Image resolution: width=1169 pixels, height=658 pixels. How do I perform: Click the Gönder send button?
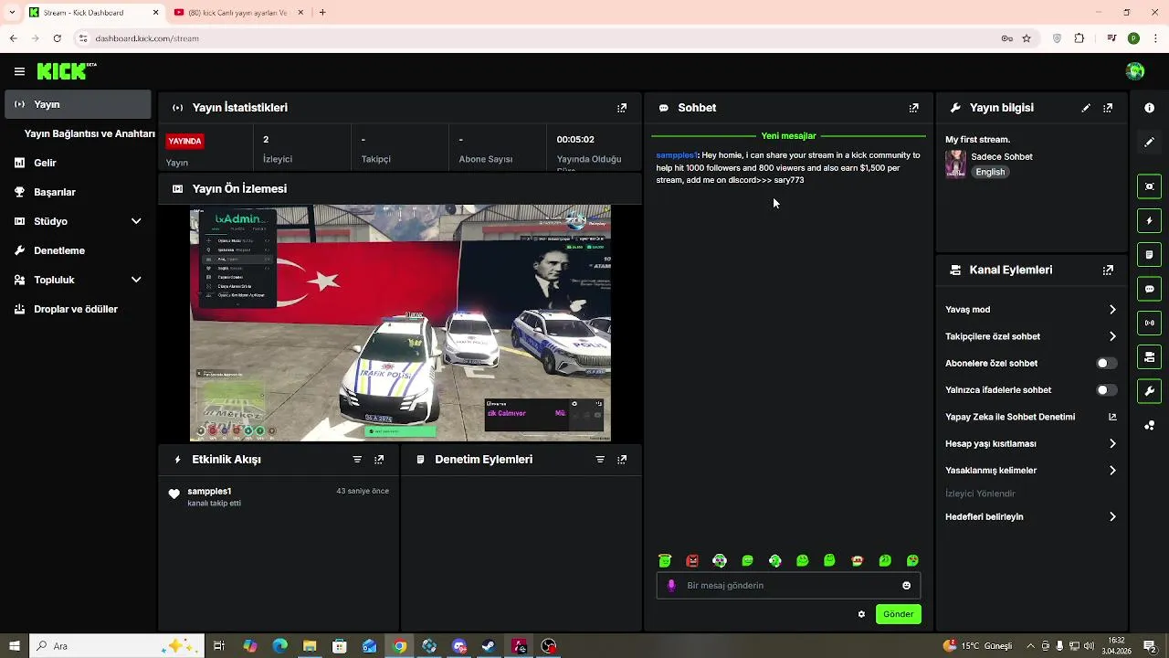coord(898,614)
